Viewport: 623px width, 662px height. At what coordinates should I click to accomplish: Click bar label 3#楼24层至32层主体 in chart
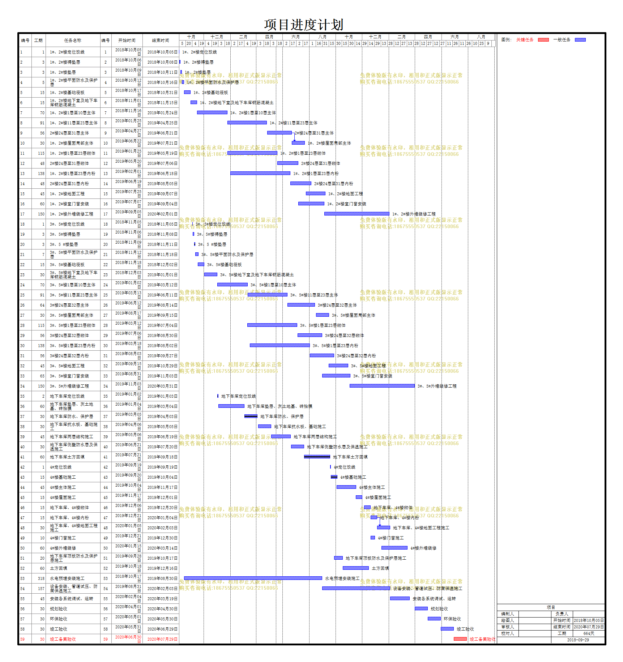pos(337,305)
